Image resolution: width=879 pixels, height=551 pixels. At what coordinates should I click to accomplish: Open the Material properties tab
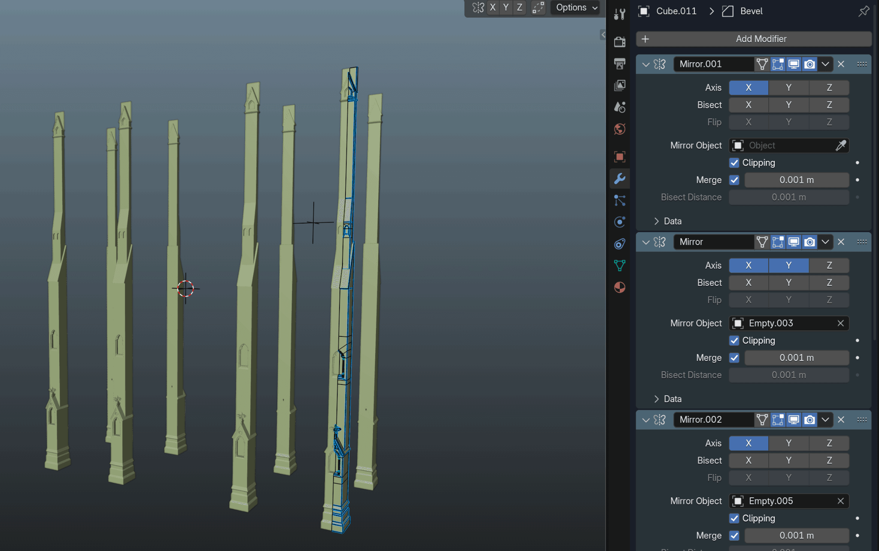pyautogui.click(x=619, y=287)
